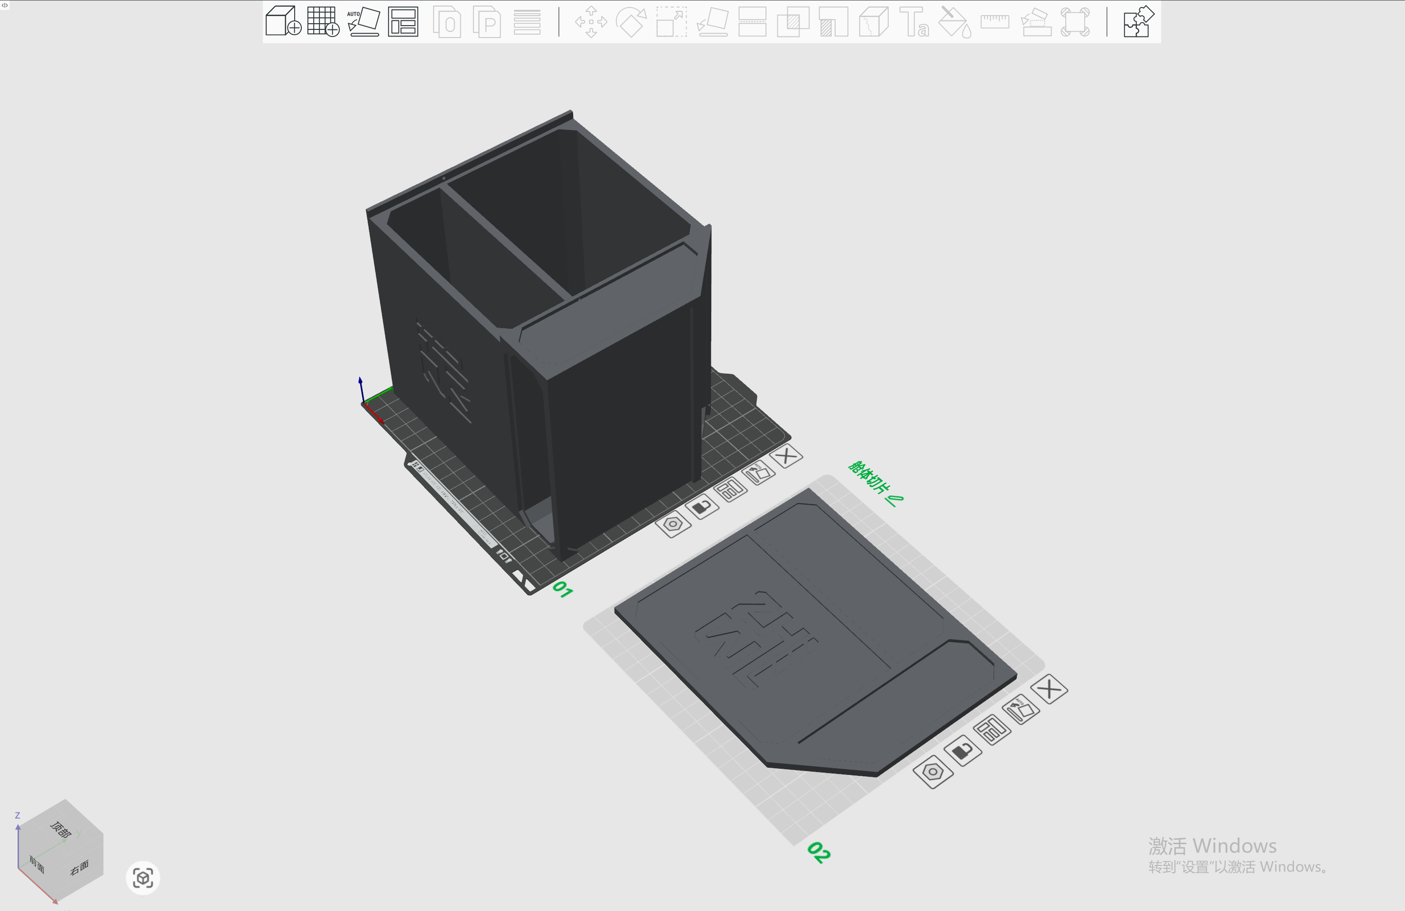This screenshot has width=1405, height=911.
Task: Click fit camera view round button
Action: point(143,878)
